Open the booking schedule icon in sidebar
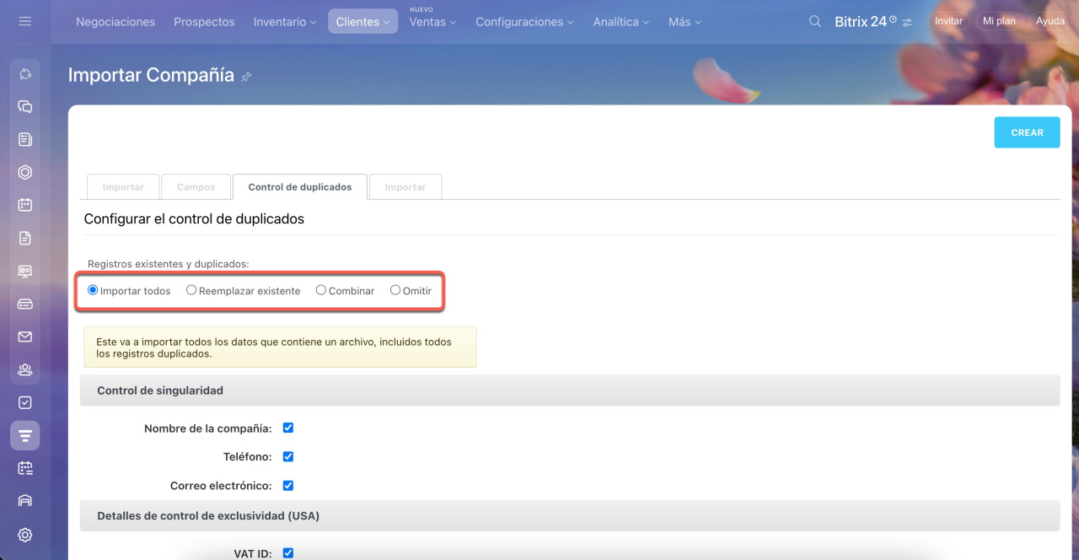Image resolution: width=1079 pixels, height=560 pixels. click(x=25, y=468)
